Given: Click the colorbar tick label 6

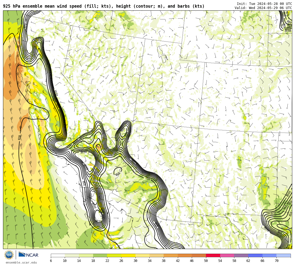Looking at the screenshot, I should tap(51, 261).
